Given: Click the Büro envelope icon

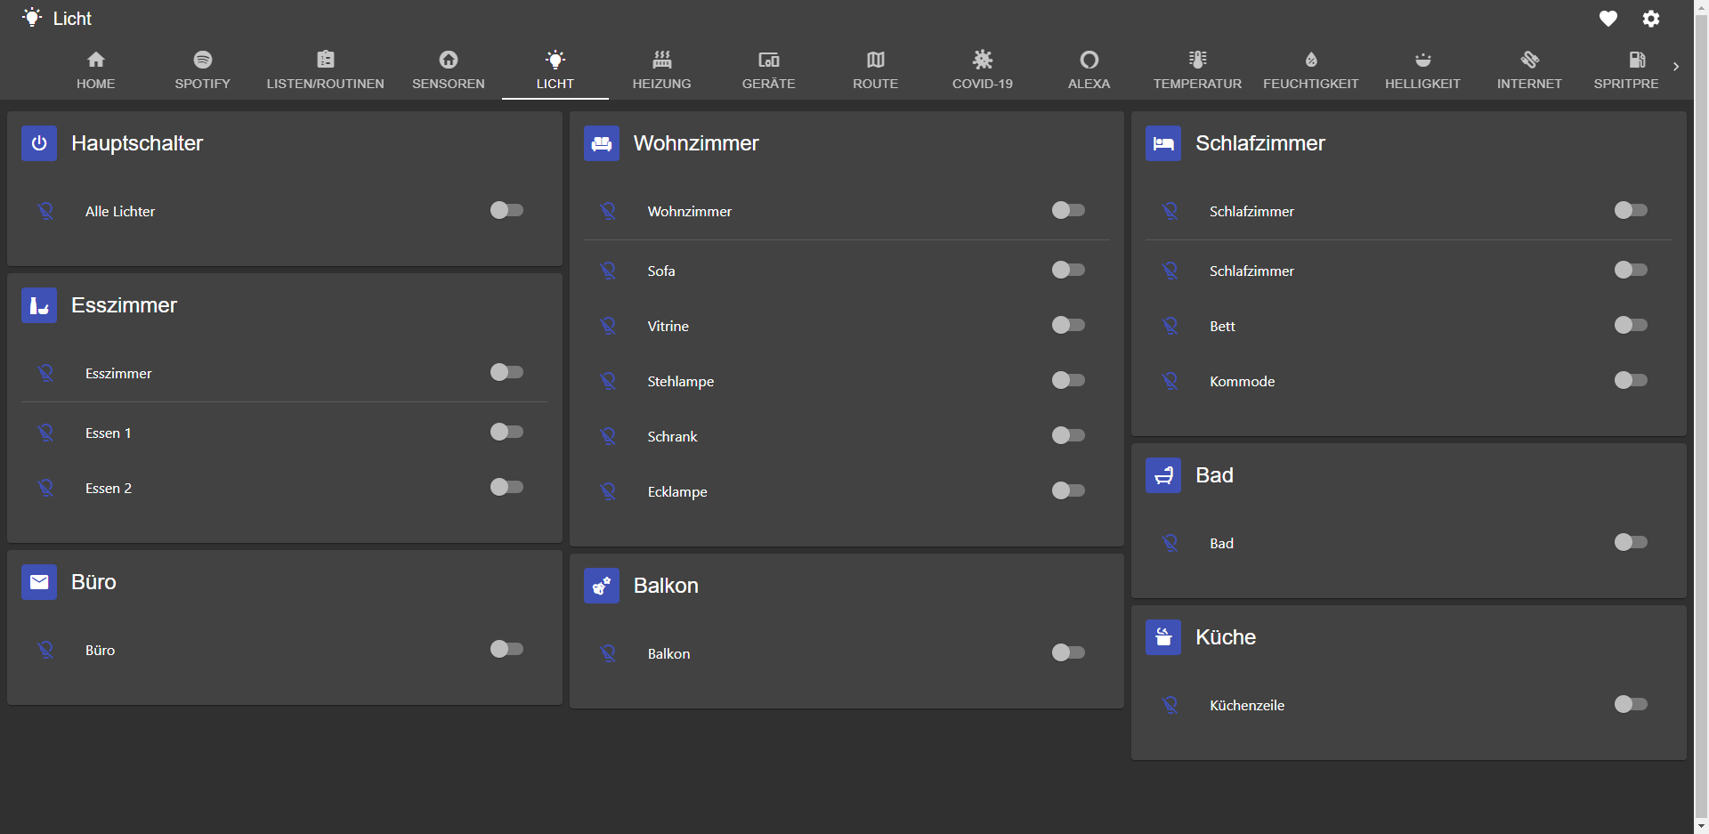Looking at the screenshot, I should [x=39, y=582].
